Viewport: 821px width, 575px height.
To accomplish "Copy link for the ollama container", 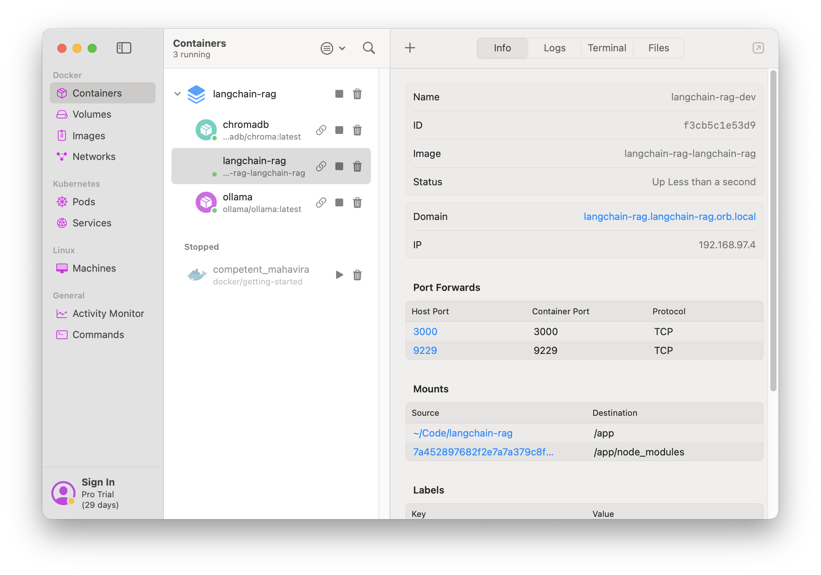I will click(321, 203).
